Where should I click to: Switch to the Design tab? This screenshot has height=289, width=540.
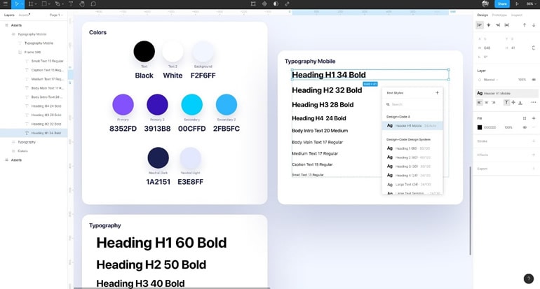pyautogui.click(x=482, y=15)
